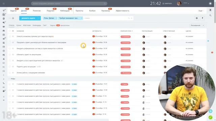
Task: Check the 'Поднять цены' task checkbox
Action: click(x=10, y=67)
